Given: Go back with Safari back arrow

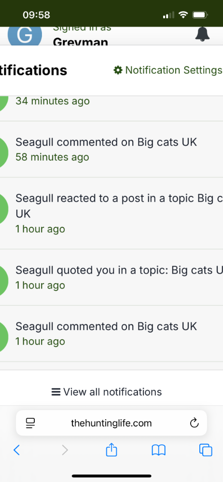Looking at the screenshot, I should pos(16,450).
